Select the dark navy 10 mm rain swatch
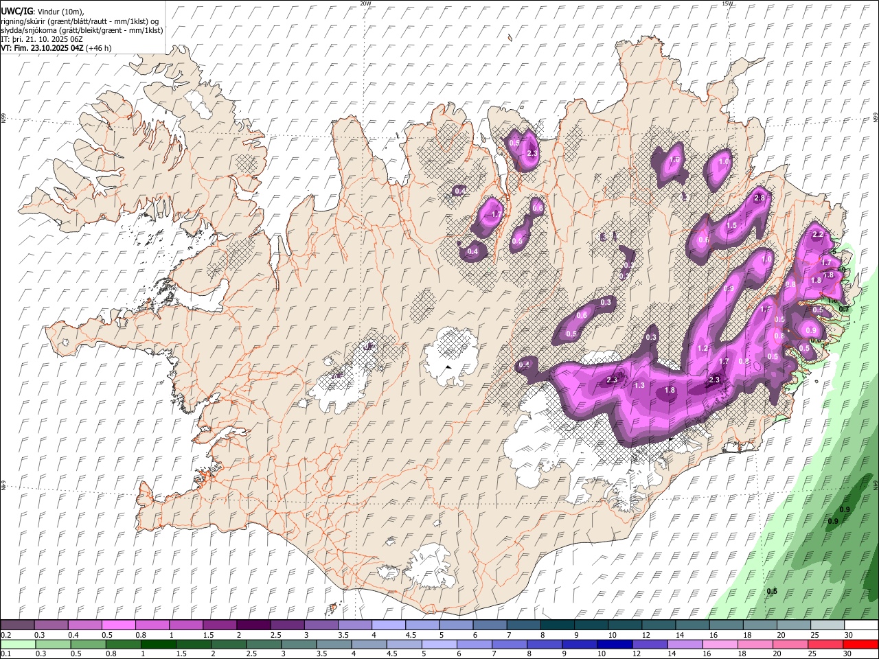The image size is (879, 659). tap(613, 645)
